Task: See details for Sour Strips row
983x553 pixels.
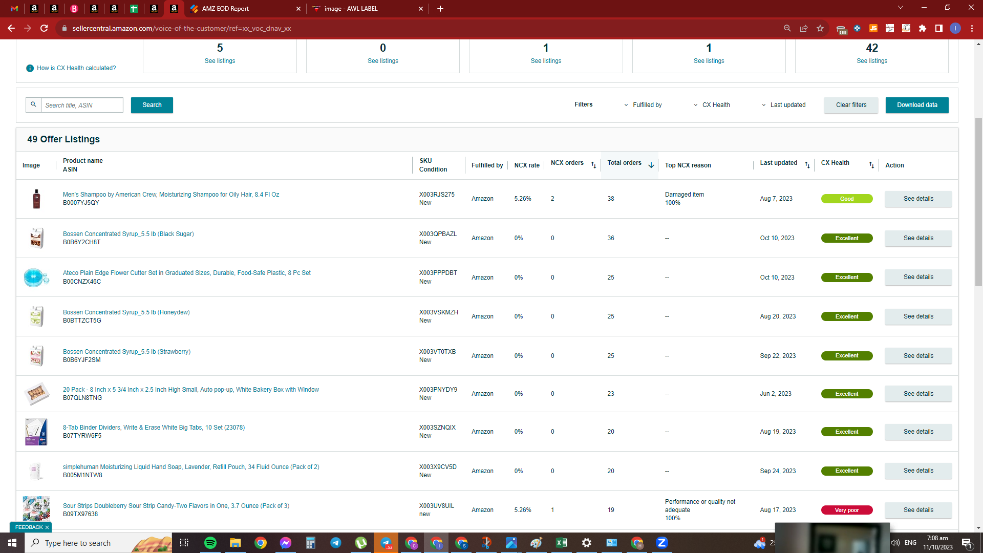Action: [918, 510]
